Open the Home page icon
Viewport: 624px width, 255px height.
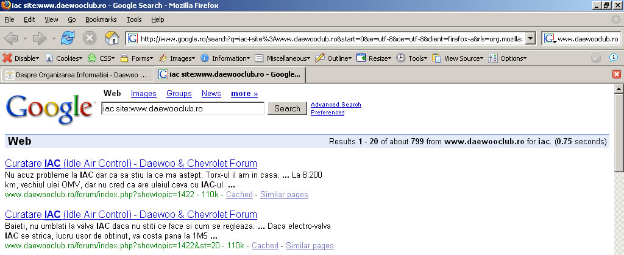point(112,38)
